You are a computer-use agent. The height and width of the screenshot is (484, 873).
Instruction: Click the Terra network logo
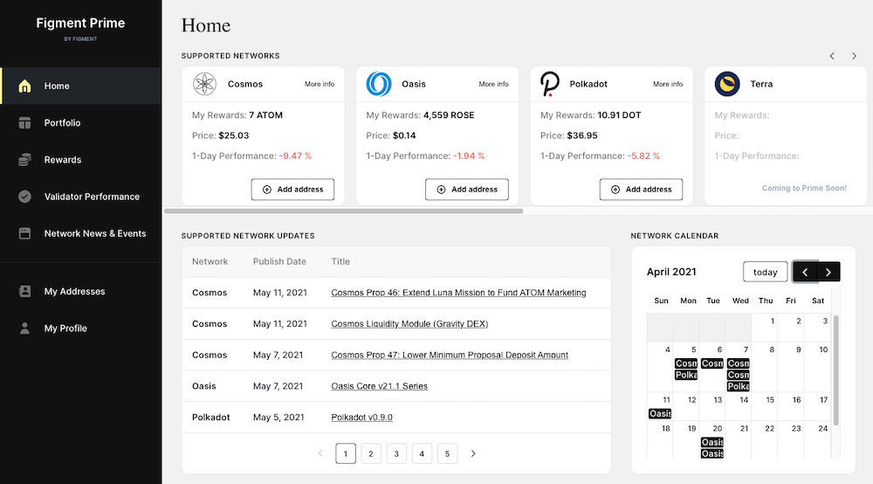[x=727, y=84]
